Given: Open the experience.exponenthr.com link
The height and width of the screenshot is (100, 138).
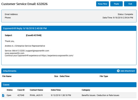Looking at the screenshot, I should (57, 55).
